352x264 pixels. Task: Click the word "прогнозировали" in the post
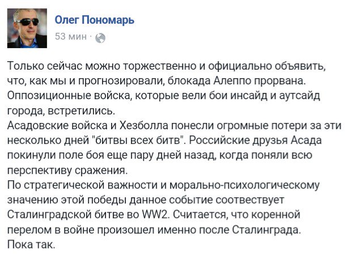120,81
